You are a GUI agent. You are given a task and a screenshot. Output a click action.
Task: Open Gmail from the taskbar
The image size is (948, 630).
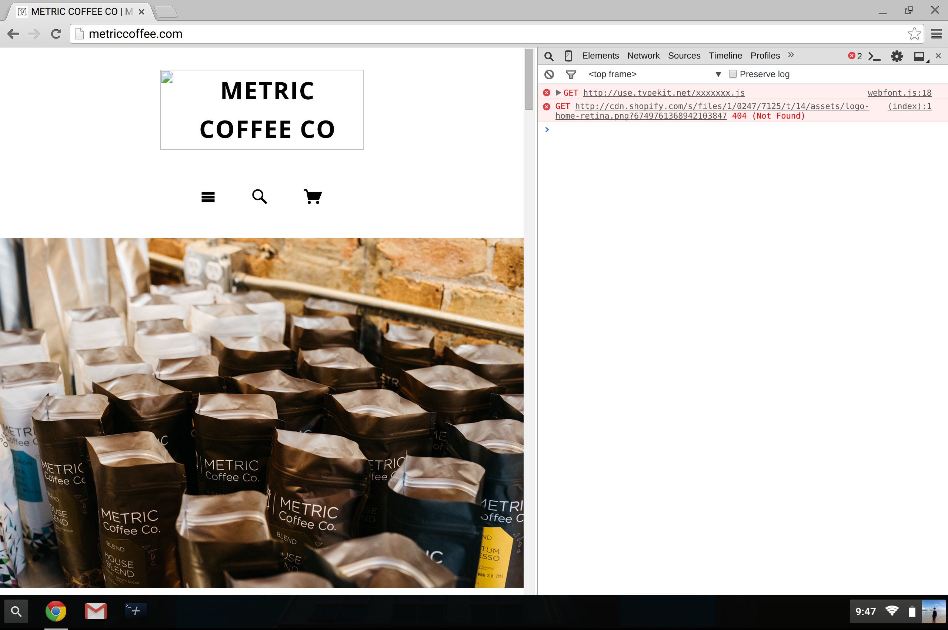(x=96, y=611)
